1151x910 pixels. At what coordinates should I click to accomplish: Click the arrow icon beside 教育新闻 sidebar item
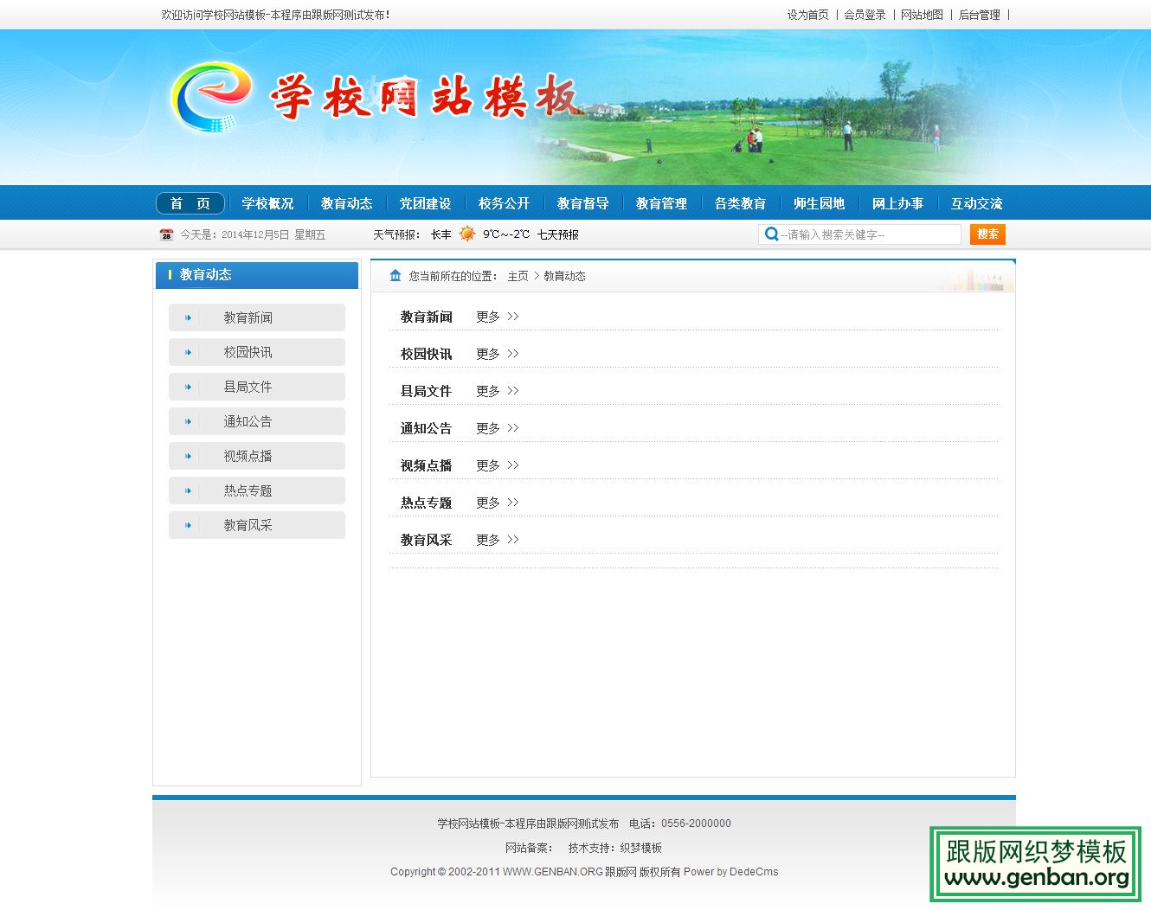pyautogui.click(x=188, y=317)
